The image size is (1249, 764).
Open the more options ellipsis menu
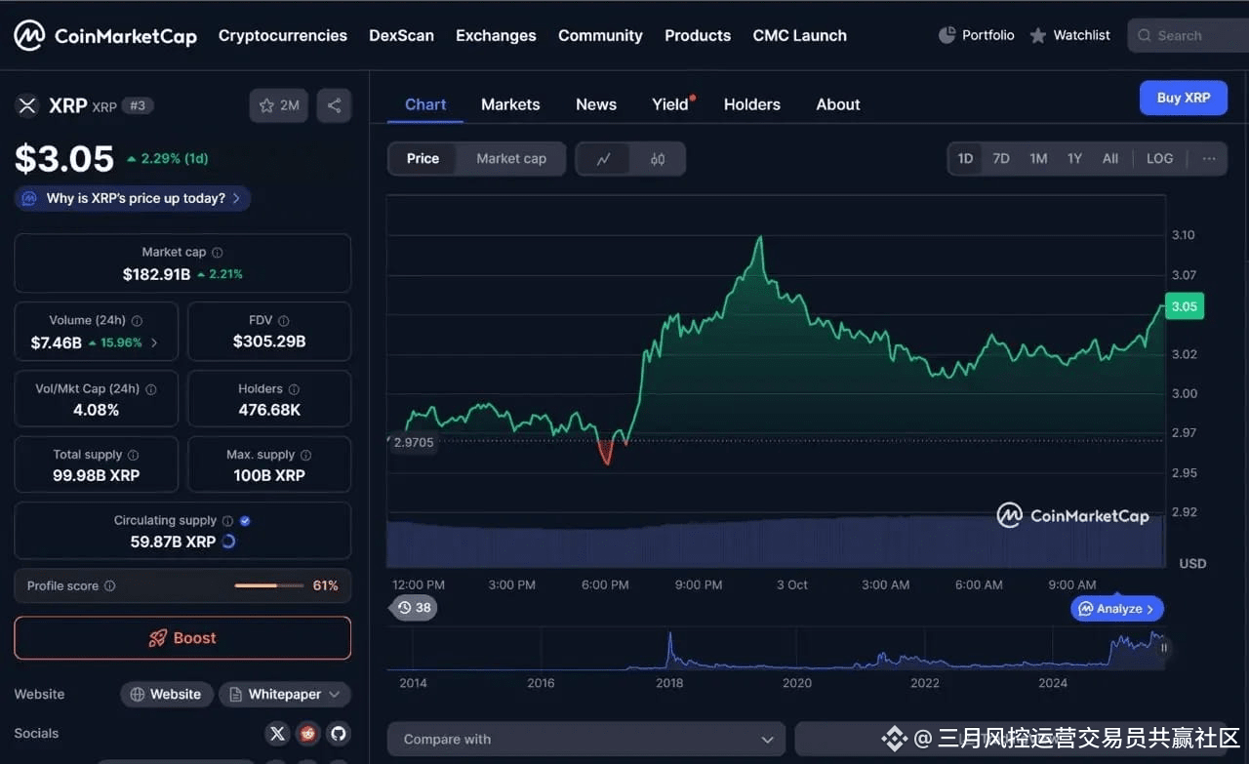click(x=1209, y=159)
